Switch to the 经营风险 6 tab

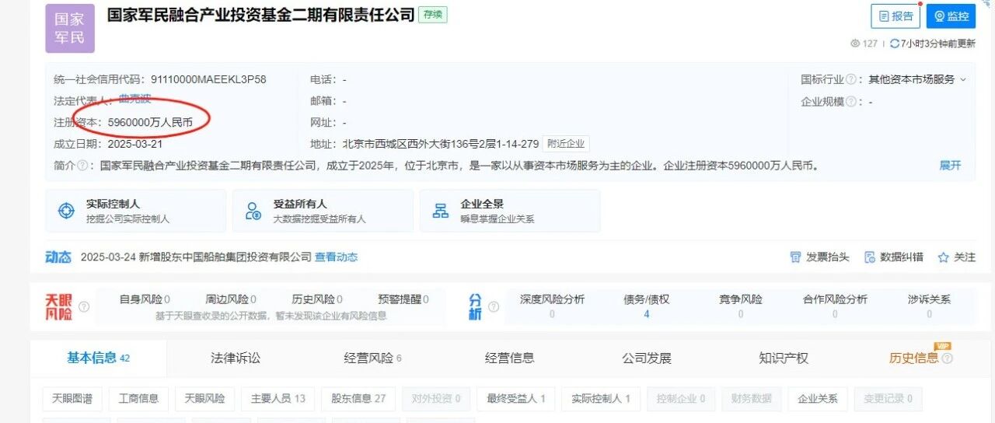[x=372, y=358]
